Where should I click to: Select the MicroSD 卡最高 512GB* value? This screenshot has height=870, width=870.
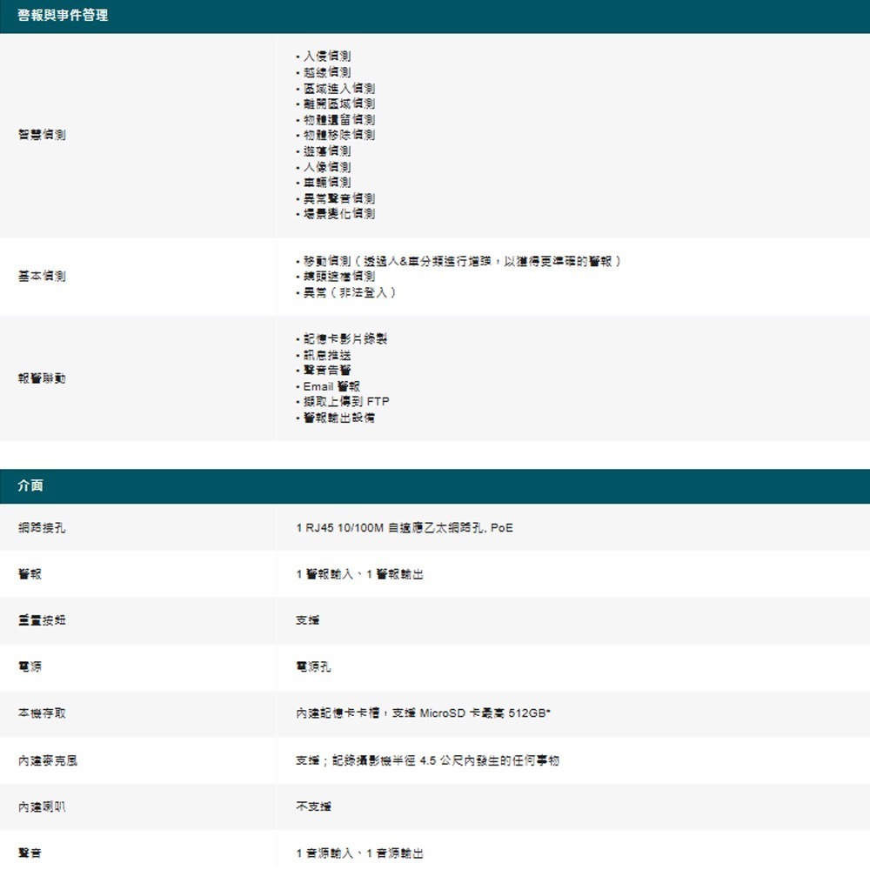pos(424,713)
